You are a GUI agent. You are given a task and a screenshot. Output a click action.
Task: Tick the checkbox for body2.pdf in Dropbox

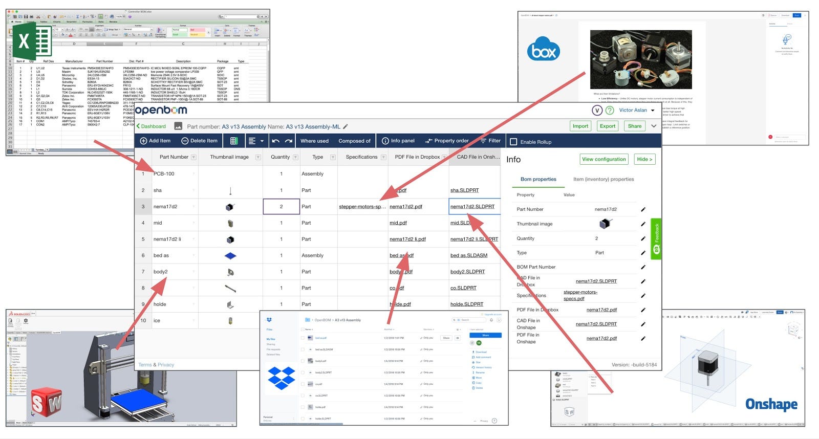(303, 361)
